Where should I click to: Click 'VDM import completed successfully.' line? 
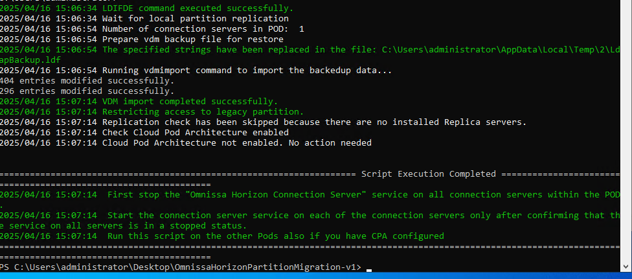[139, 102]
